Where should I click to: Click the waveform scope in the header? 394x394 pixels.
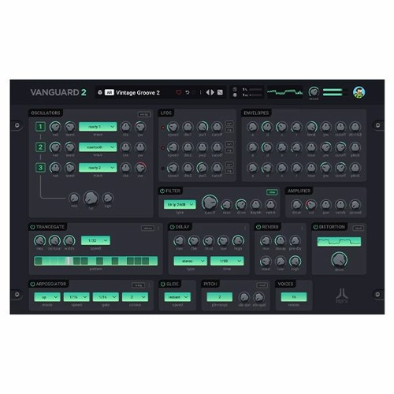coord(284,92)
